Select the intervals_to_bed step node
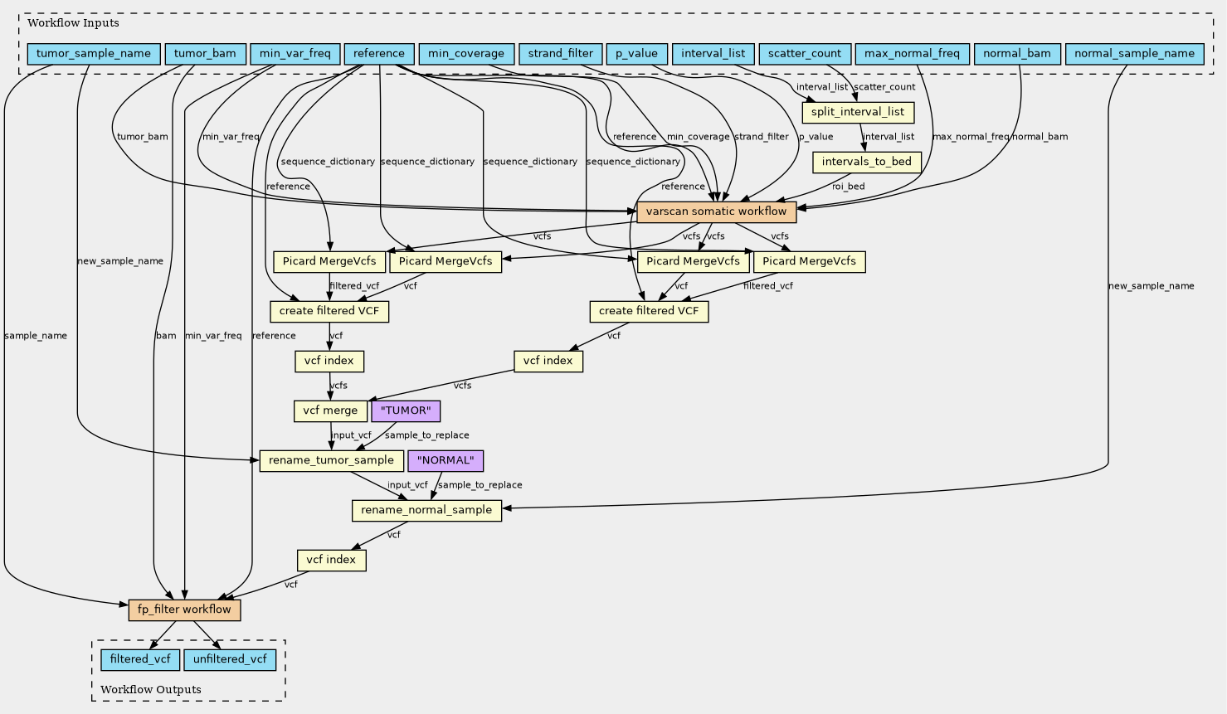The image size is (1227, 714). click(x=866, y=162)
